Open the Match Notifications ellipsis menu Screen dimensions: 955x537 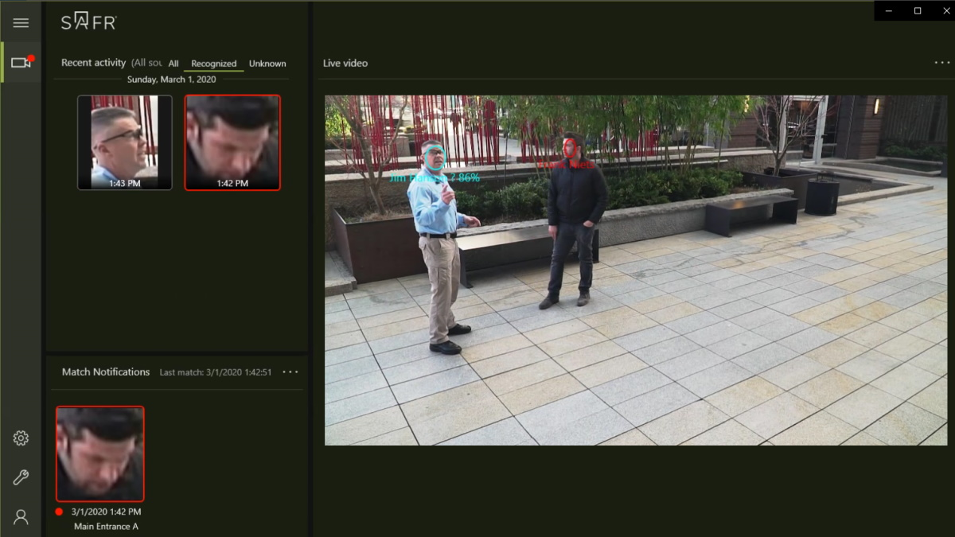pos(290,372)
